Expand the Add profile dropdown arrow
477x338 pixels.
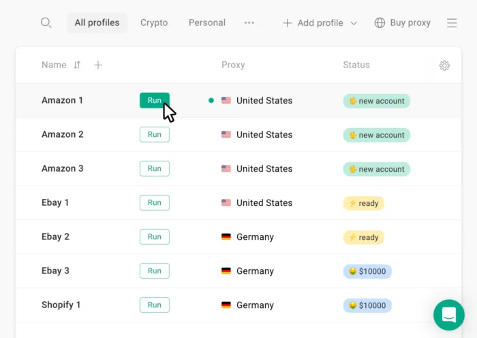354,23
